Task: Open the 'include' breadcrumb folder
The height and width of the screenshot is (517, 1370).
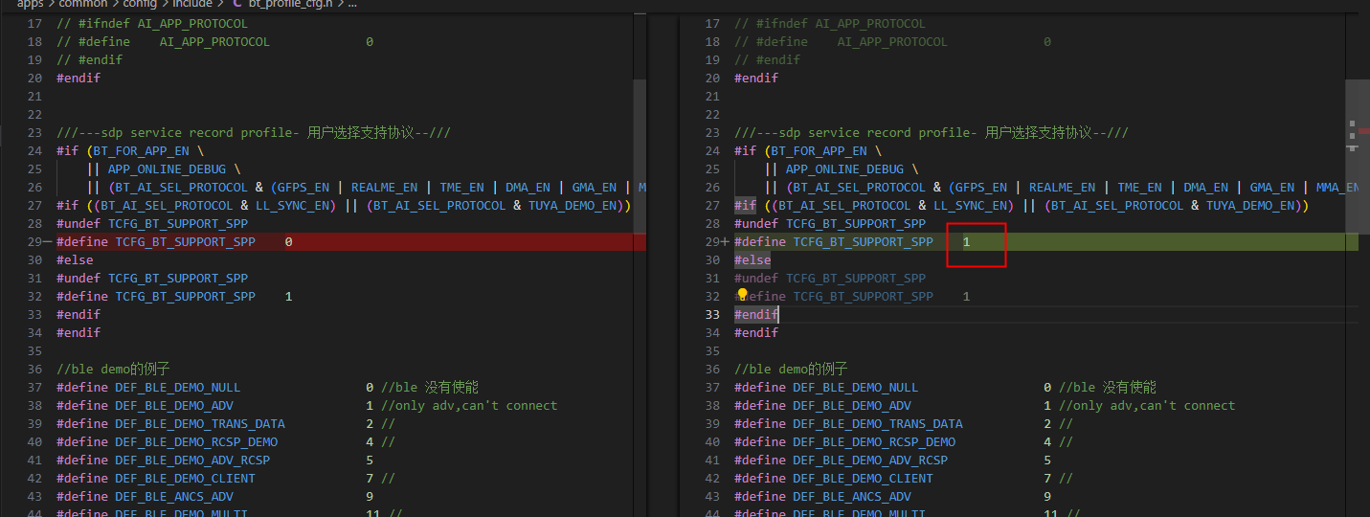Action: pos(192,4)
